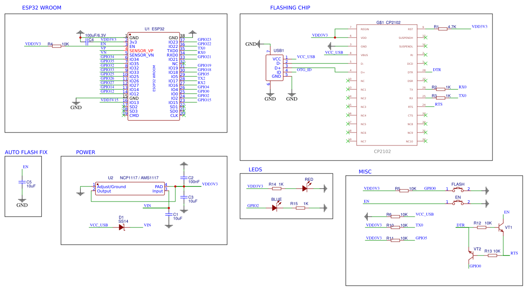527x290 pixels.
Task: Select the GPIO19 net label
Action: (204, 65)
